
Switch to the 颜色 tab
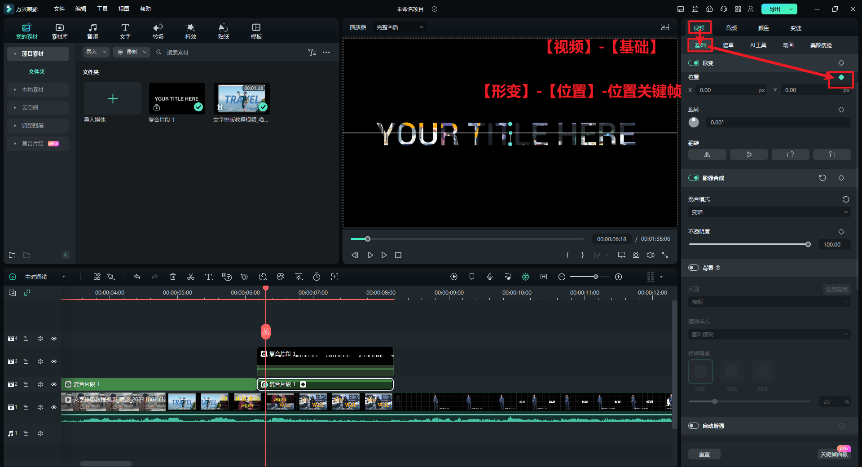click(x=763, y=28)
